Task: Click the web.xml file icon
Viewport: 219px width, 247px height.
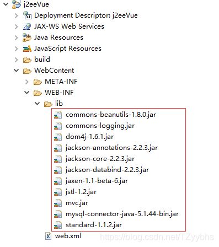Action: 48,236
